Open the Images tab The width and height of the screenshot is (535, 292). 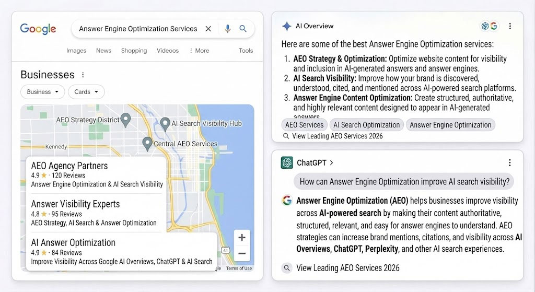coord(76,51)
